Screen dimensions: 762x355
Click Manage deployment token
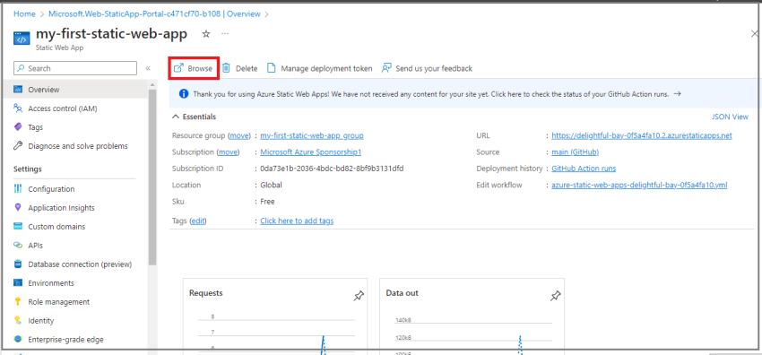coord(320,68)
